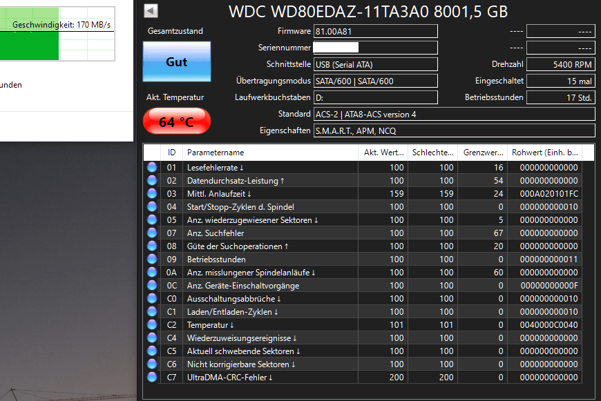The height and width of the screenshot is (401, 601).
Task: Click the copy dialog speed graph
Action: pos(57,34)
